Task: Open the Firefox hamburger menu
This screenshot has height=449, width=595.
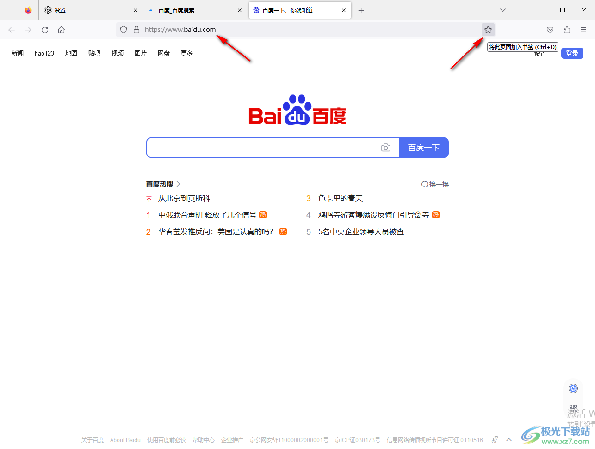Action: click(x=583, y=30)
